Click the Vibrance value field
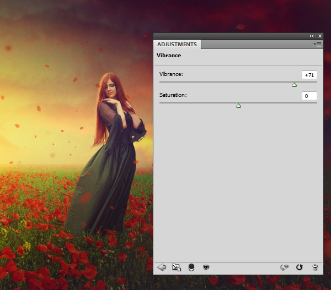 309,75
